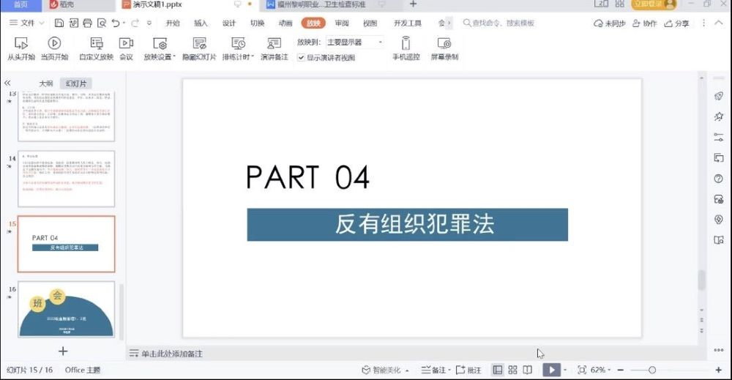Open the Insert (插入) ribbon tab

tap(201, 23)
